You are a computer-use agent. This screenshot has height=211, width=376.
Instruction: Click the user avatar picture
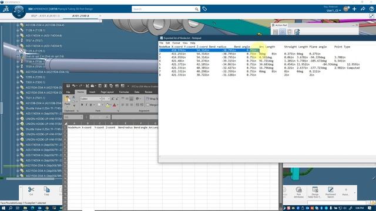point(346,9)
